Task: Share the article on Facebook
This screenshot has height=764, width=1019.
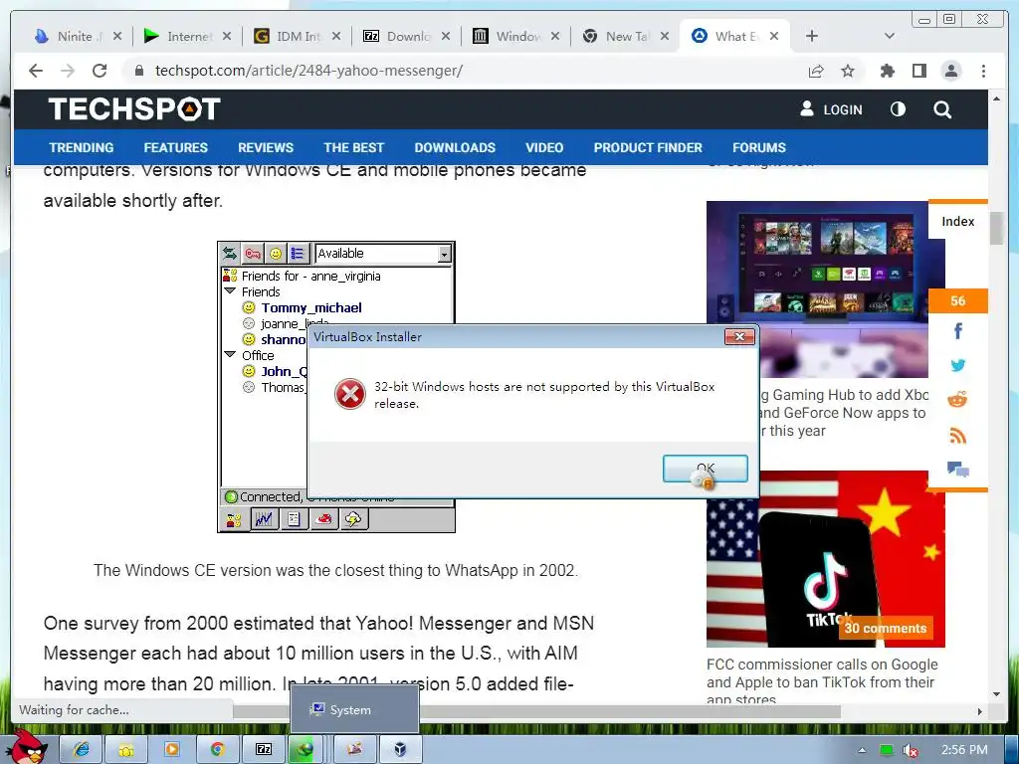Action: [x=958, y=331]
